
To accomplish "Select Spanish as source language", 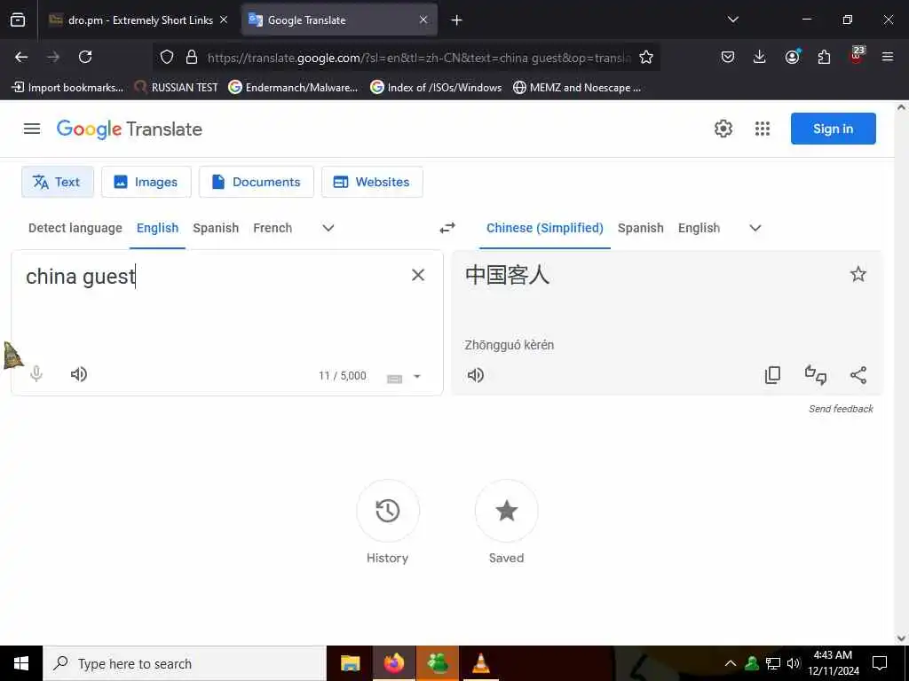I will (216, 228).
